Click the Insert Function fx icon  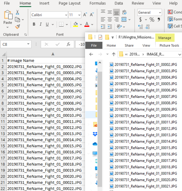[68, 44]
